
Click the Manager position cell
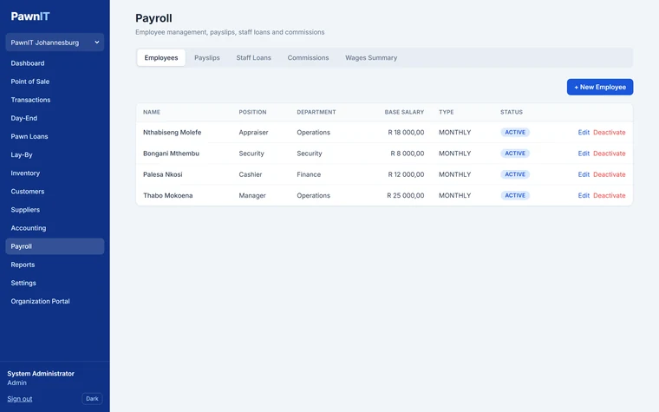point(252,195)
